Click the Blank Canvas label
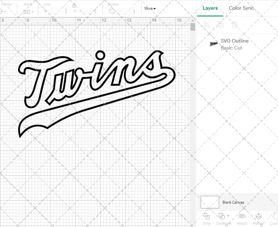Image resolution: width=278 pixels, height=227 pixels. pyautogui.click(x=233, y=202)
